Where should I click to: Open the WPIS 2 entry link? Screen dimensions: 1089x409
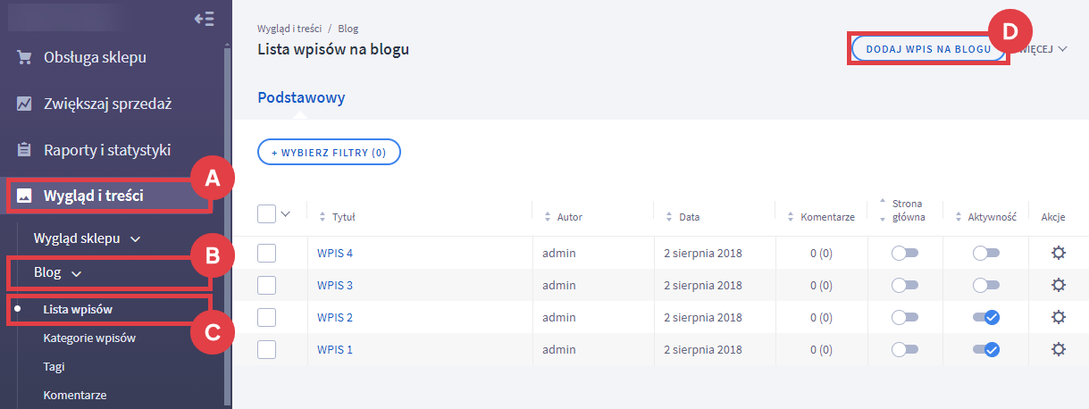(335, 318)
